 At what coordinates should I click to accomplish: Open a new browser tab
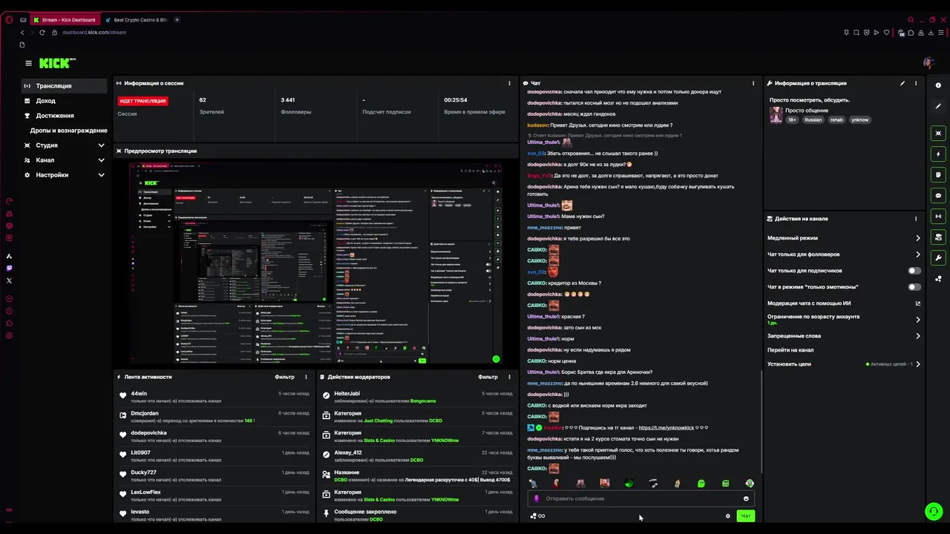point(177,20)
